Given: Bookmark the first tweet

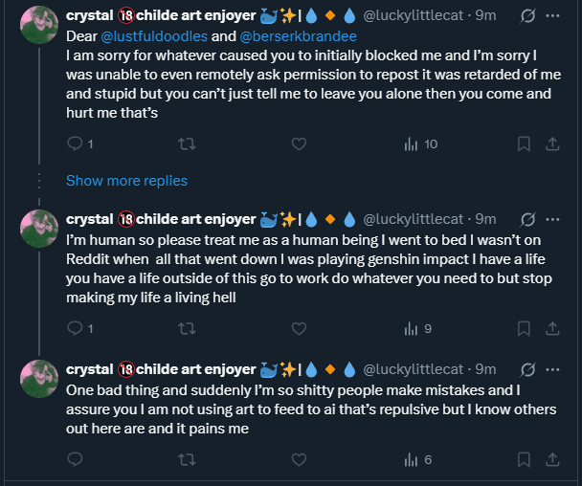Looking at the screenshot, I should [x=524, y=144].
